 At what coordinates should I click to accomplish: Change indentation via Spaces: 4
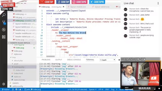[93, 89]
